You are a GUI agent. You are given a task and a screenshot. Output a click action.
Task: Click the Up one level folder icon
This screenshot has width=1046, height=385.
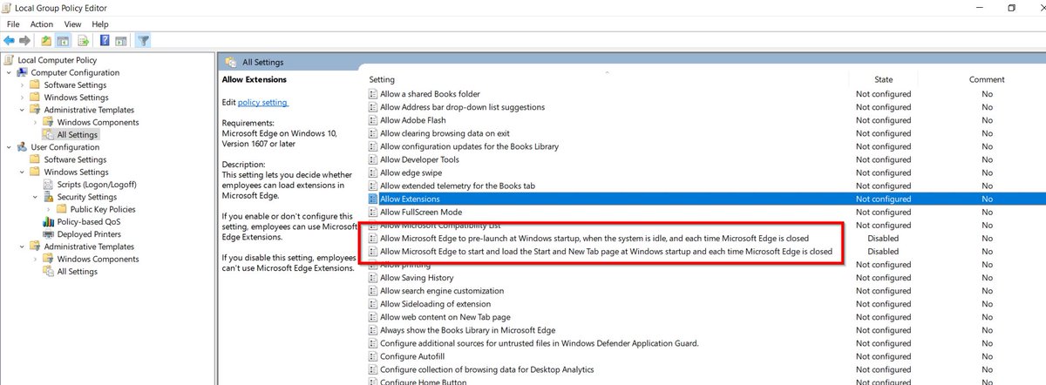tap(45, 40)
